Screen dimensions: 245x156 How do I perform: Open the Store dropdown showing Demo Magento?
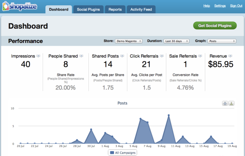[129, 41]
